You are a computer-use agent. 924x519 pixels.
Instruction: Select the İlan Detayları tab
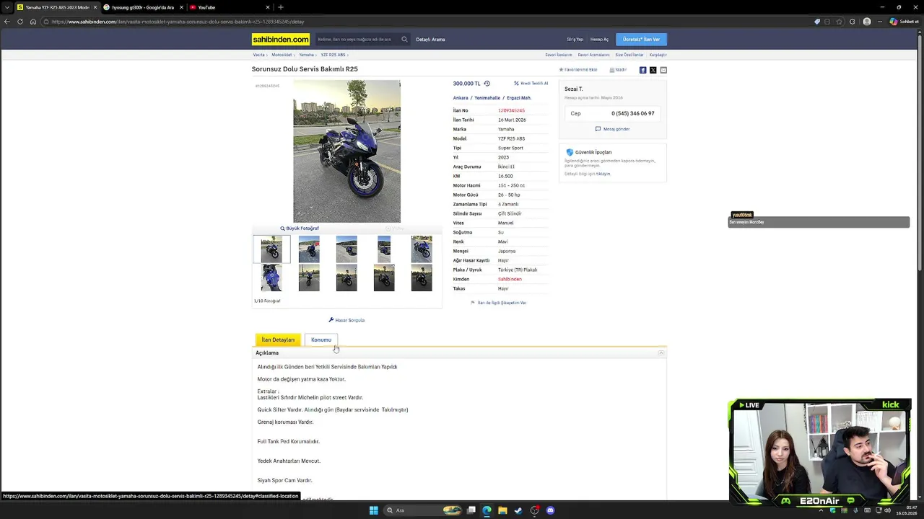pos(278,340)
